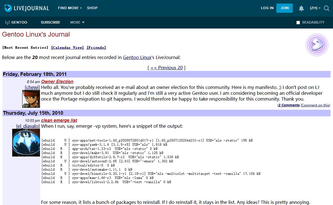Click the Join button
The width and height of the screenshot is (333, 205).
click(284, 8)
